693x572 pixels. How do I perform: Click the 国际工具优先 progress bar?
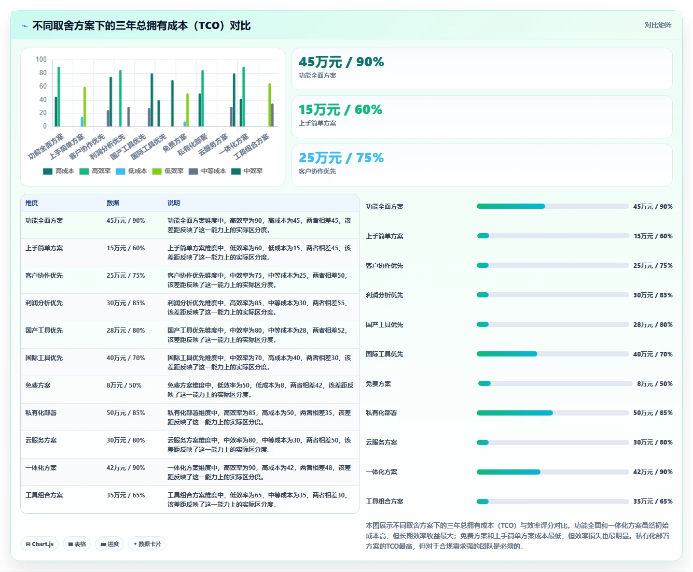(552, 354)
